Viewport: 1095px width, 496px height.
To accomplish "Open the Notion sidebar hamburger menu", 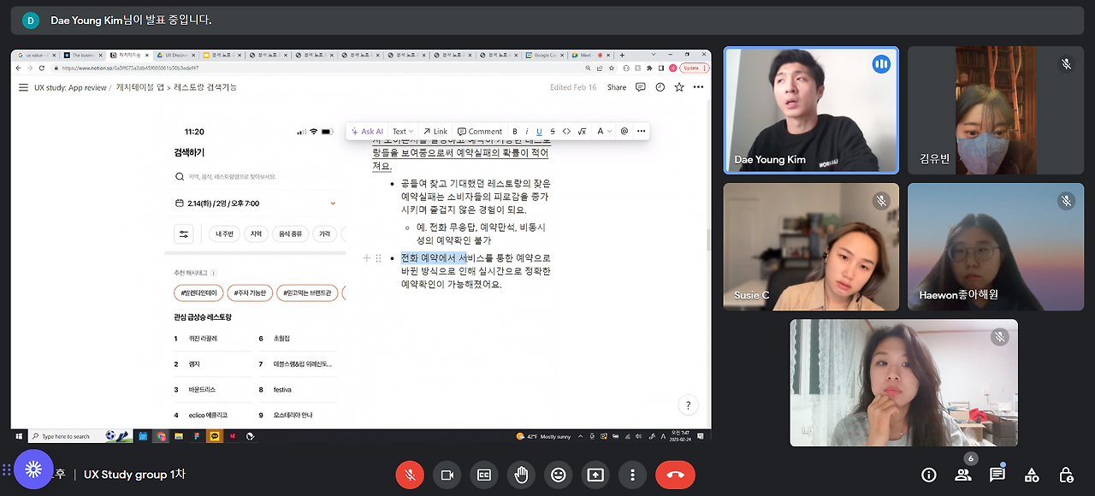I will click(23, 87).
